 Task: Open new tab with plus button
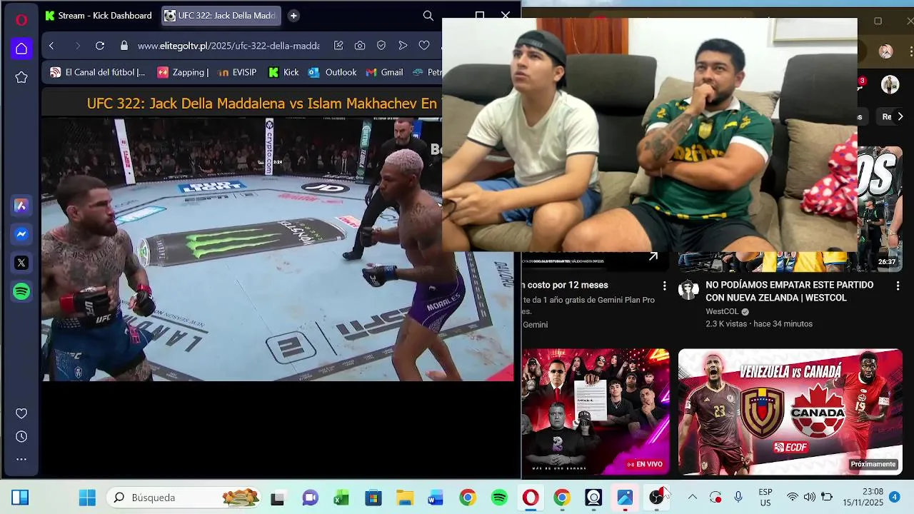293,16
